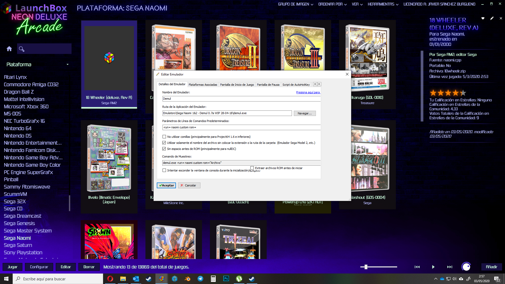The width and height of the screenshot is (505, 284).
Task: Go to LaunchBox home icon
Action: (x=9, y=49)
